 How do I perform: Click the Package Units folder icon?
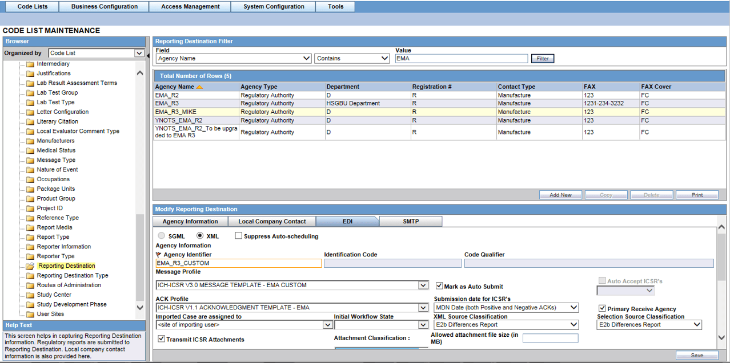[30, 189]
